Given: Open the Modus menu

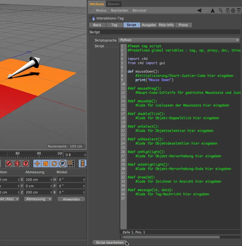Looking at the screenshot, I should point(101,10).
